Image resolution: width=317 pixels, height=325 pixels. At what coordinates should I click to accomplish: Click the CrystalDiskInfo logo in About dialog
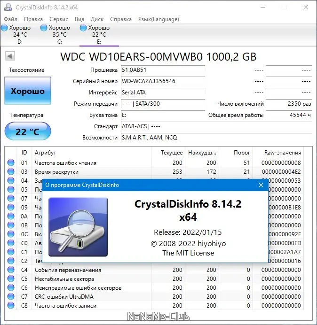point(78,227)
